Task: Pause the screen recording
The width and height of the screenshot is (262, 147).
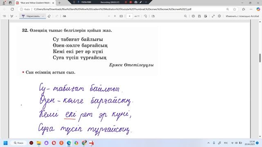Action: [126, 2]
